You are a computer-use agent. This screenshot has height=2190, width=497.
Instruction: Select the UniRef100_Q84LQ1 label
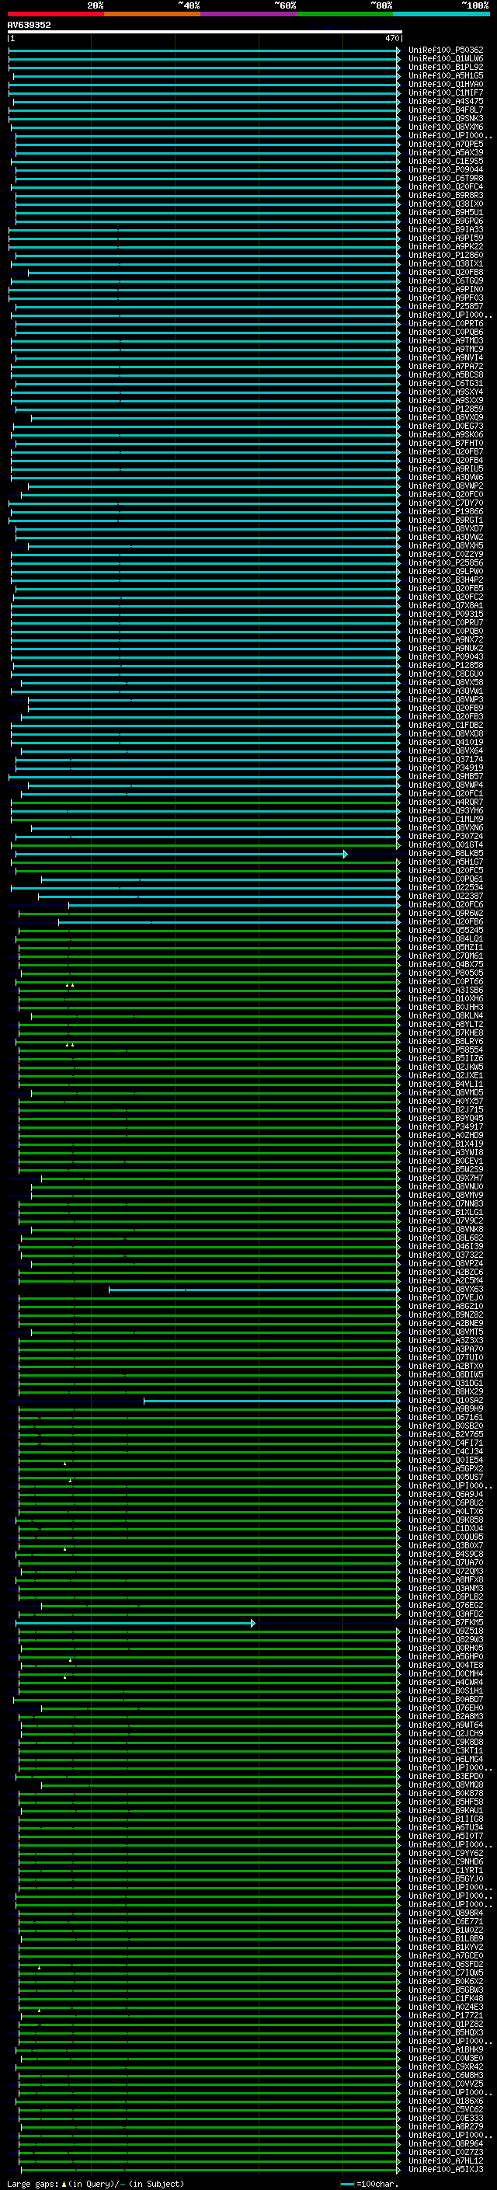point(446,938)
